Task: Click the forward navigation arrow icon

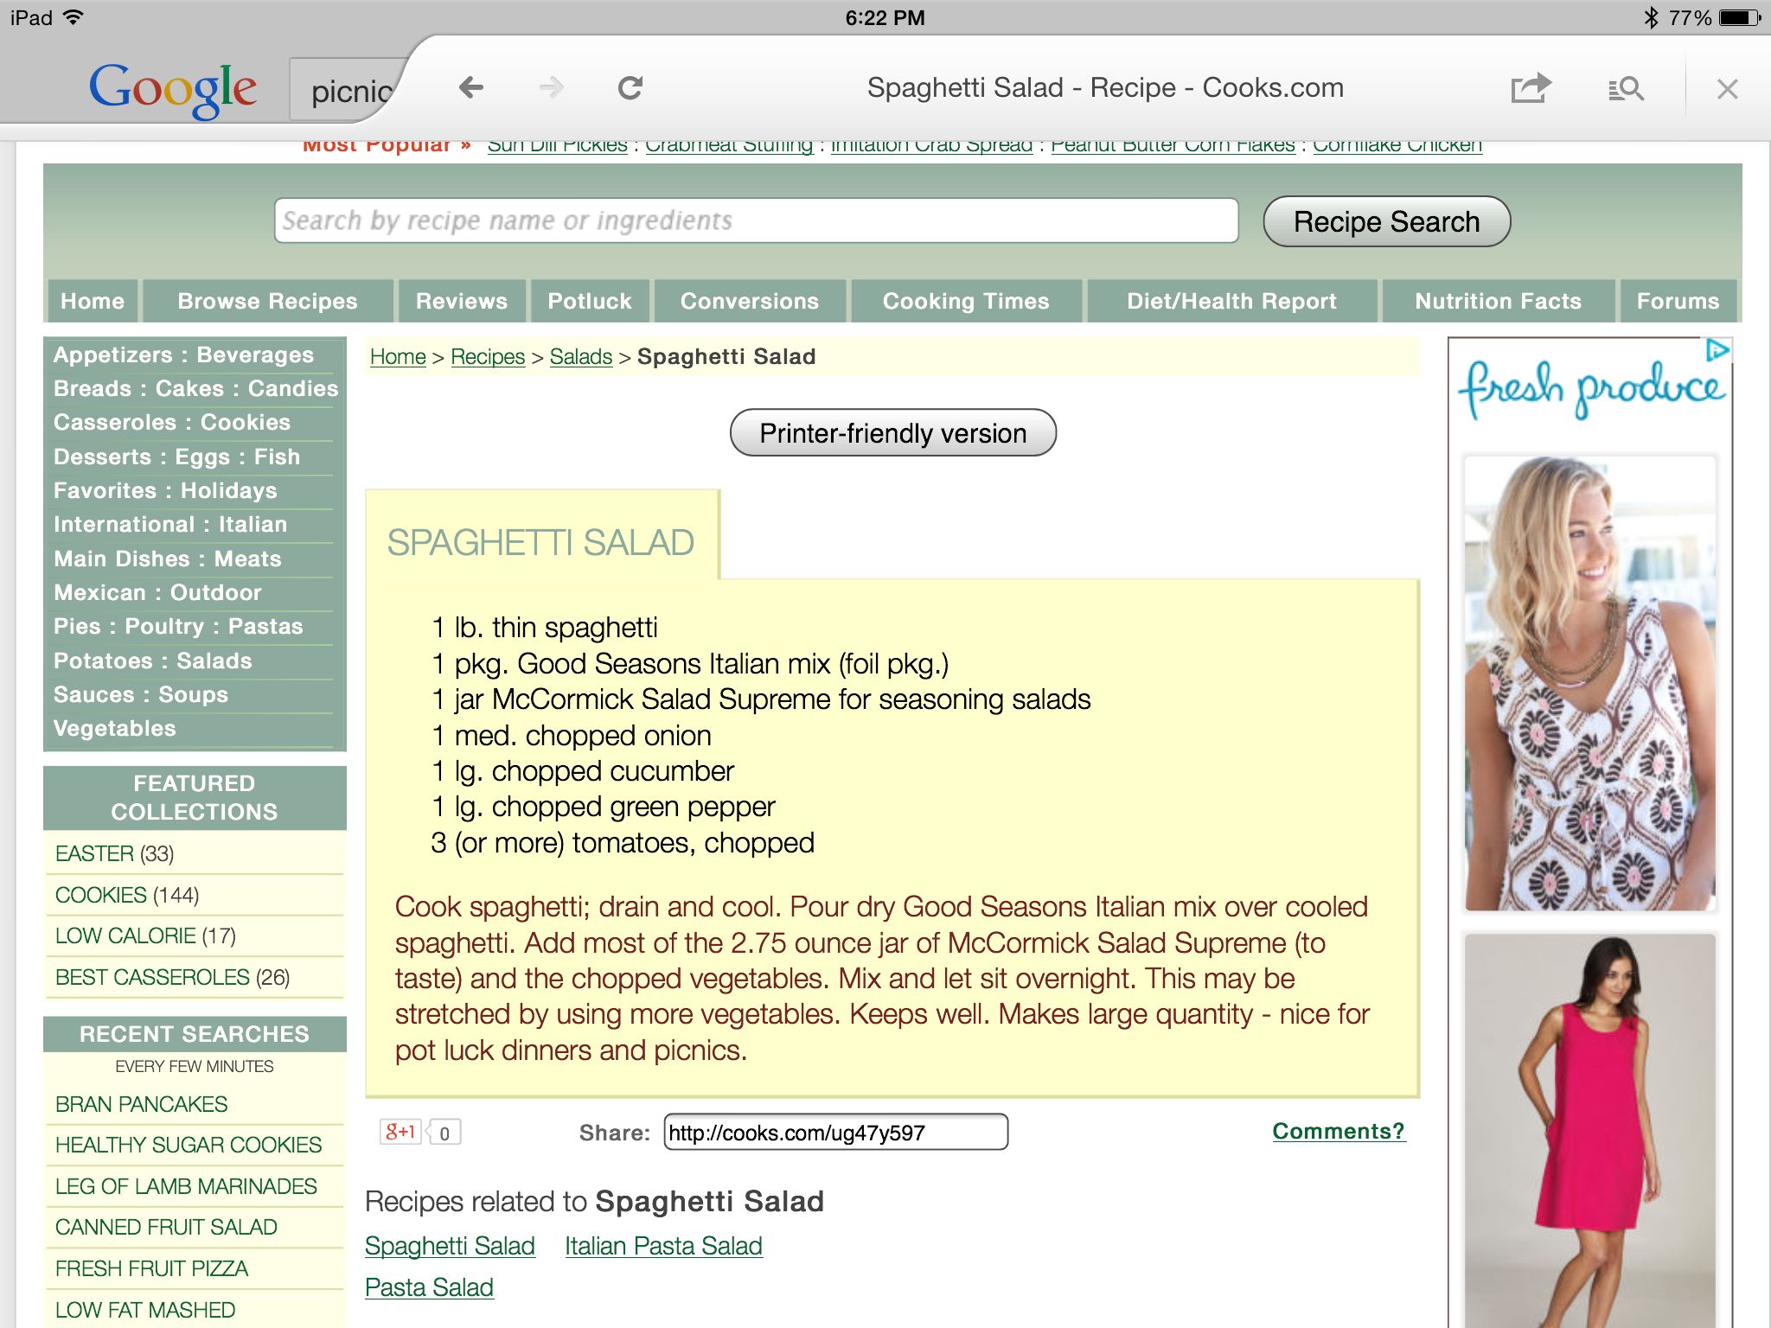Action: click(x=553, y=88)
